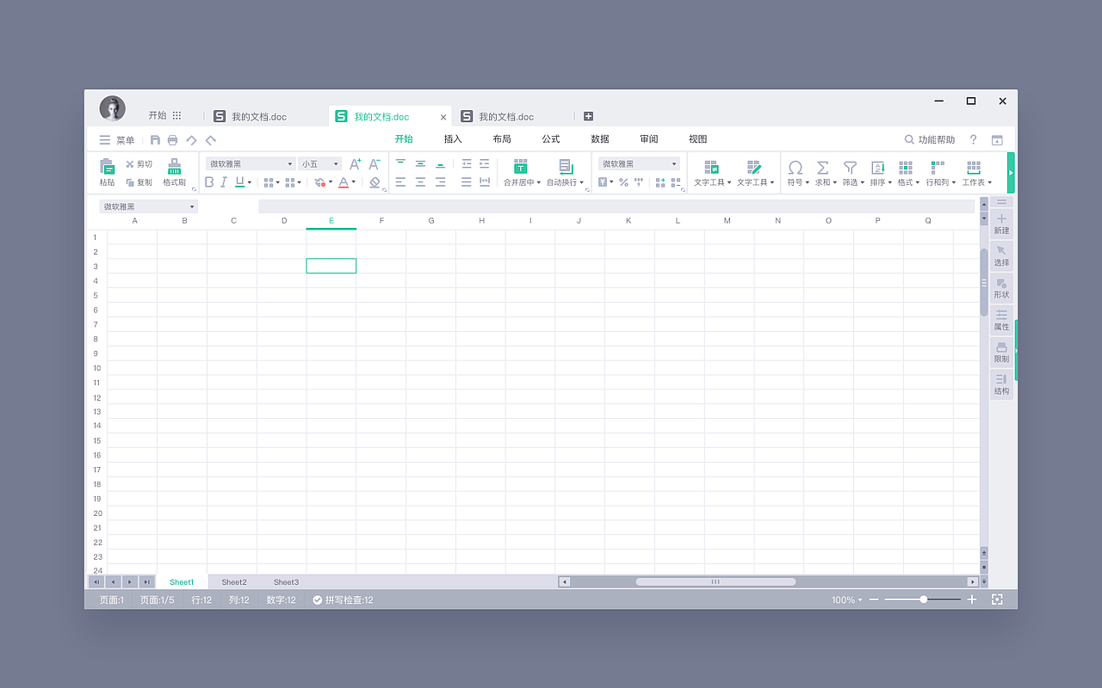Expand the 自动换行 wrap text dropdown

pyautogui.click(x=581, y=182)
